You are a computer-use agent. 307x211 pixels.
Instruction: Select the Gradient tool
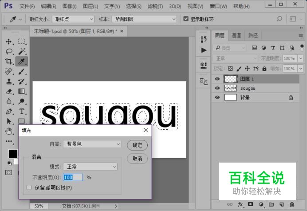tap(22, 92)
